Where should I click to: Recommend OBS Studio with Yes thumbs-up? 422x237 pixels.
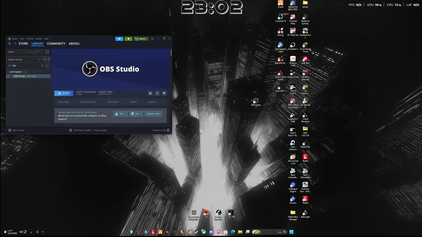(x=120, y=114)
